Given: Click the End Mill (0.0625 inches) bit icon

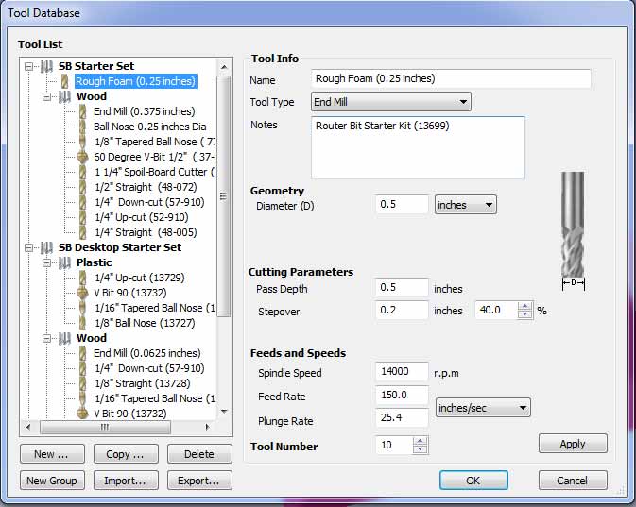Looking at the screenshot, I should (82, 353).
